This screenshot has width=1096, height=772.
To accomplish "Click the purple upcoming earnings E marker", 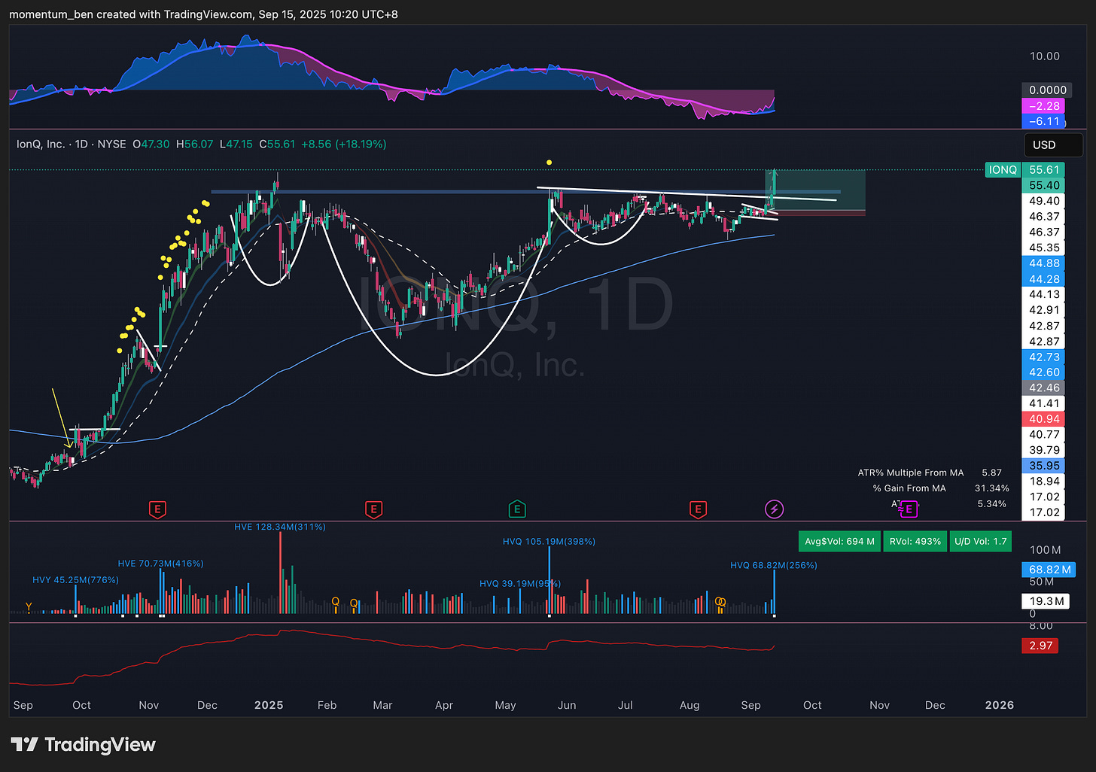I will tap(909, 509).
